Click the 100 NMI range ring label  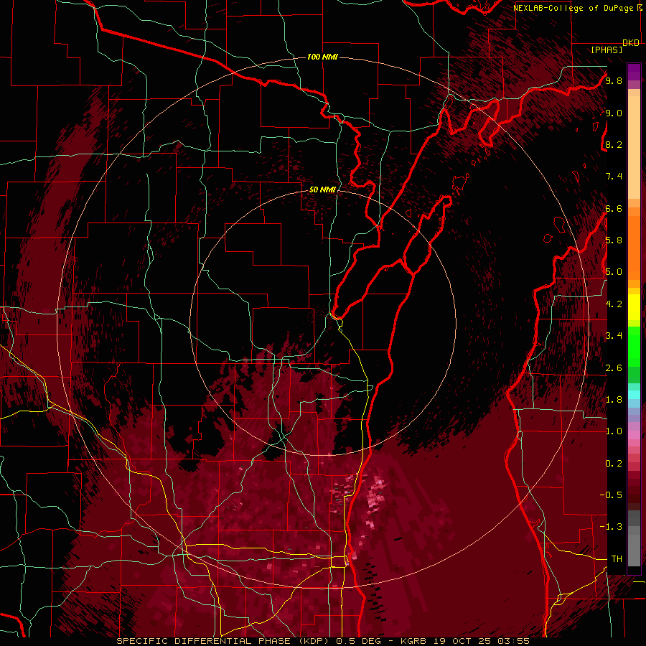pos(322,57)
